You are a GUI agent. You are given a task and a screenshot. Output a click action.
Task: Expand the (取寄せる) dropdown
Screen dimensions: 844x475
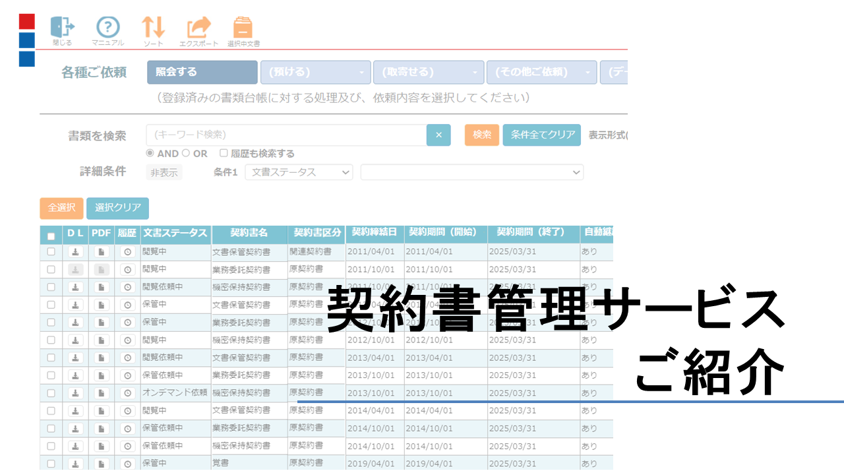[429, 73]
